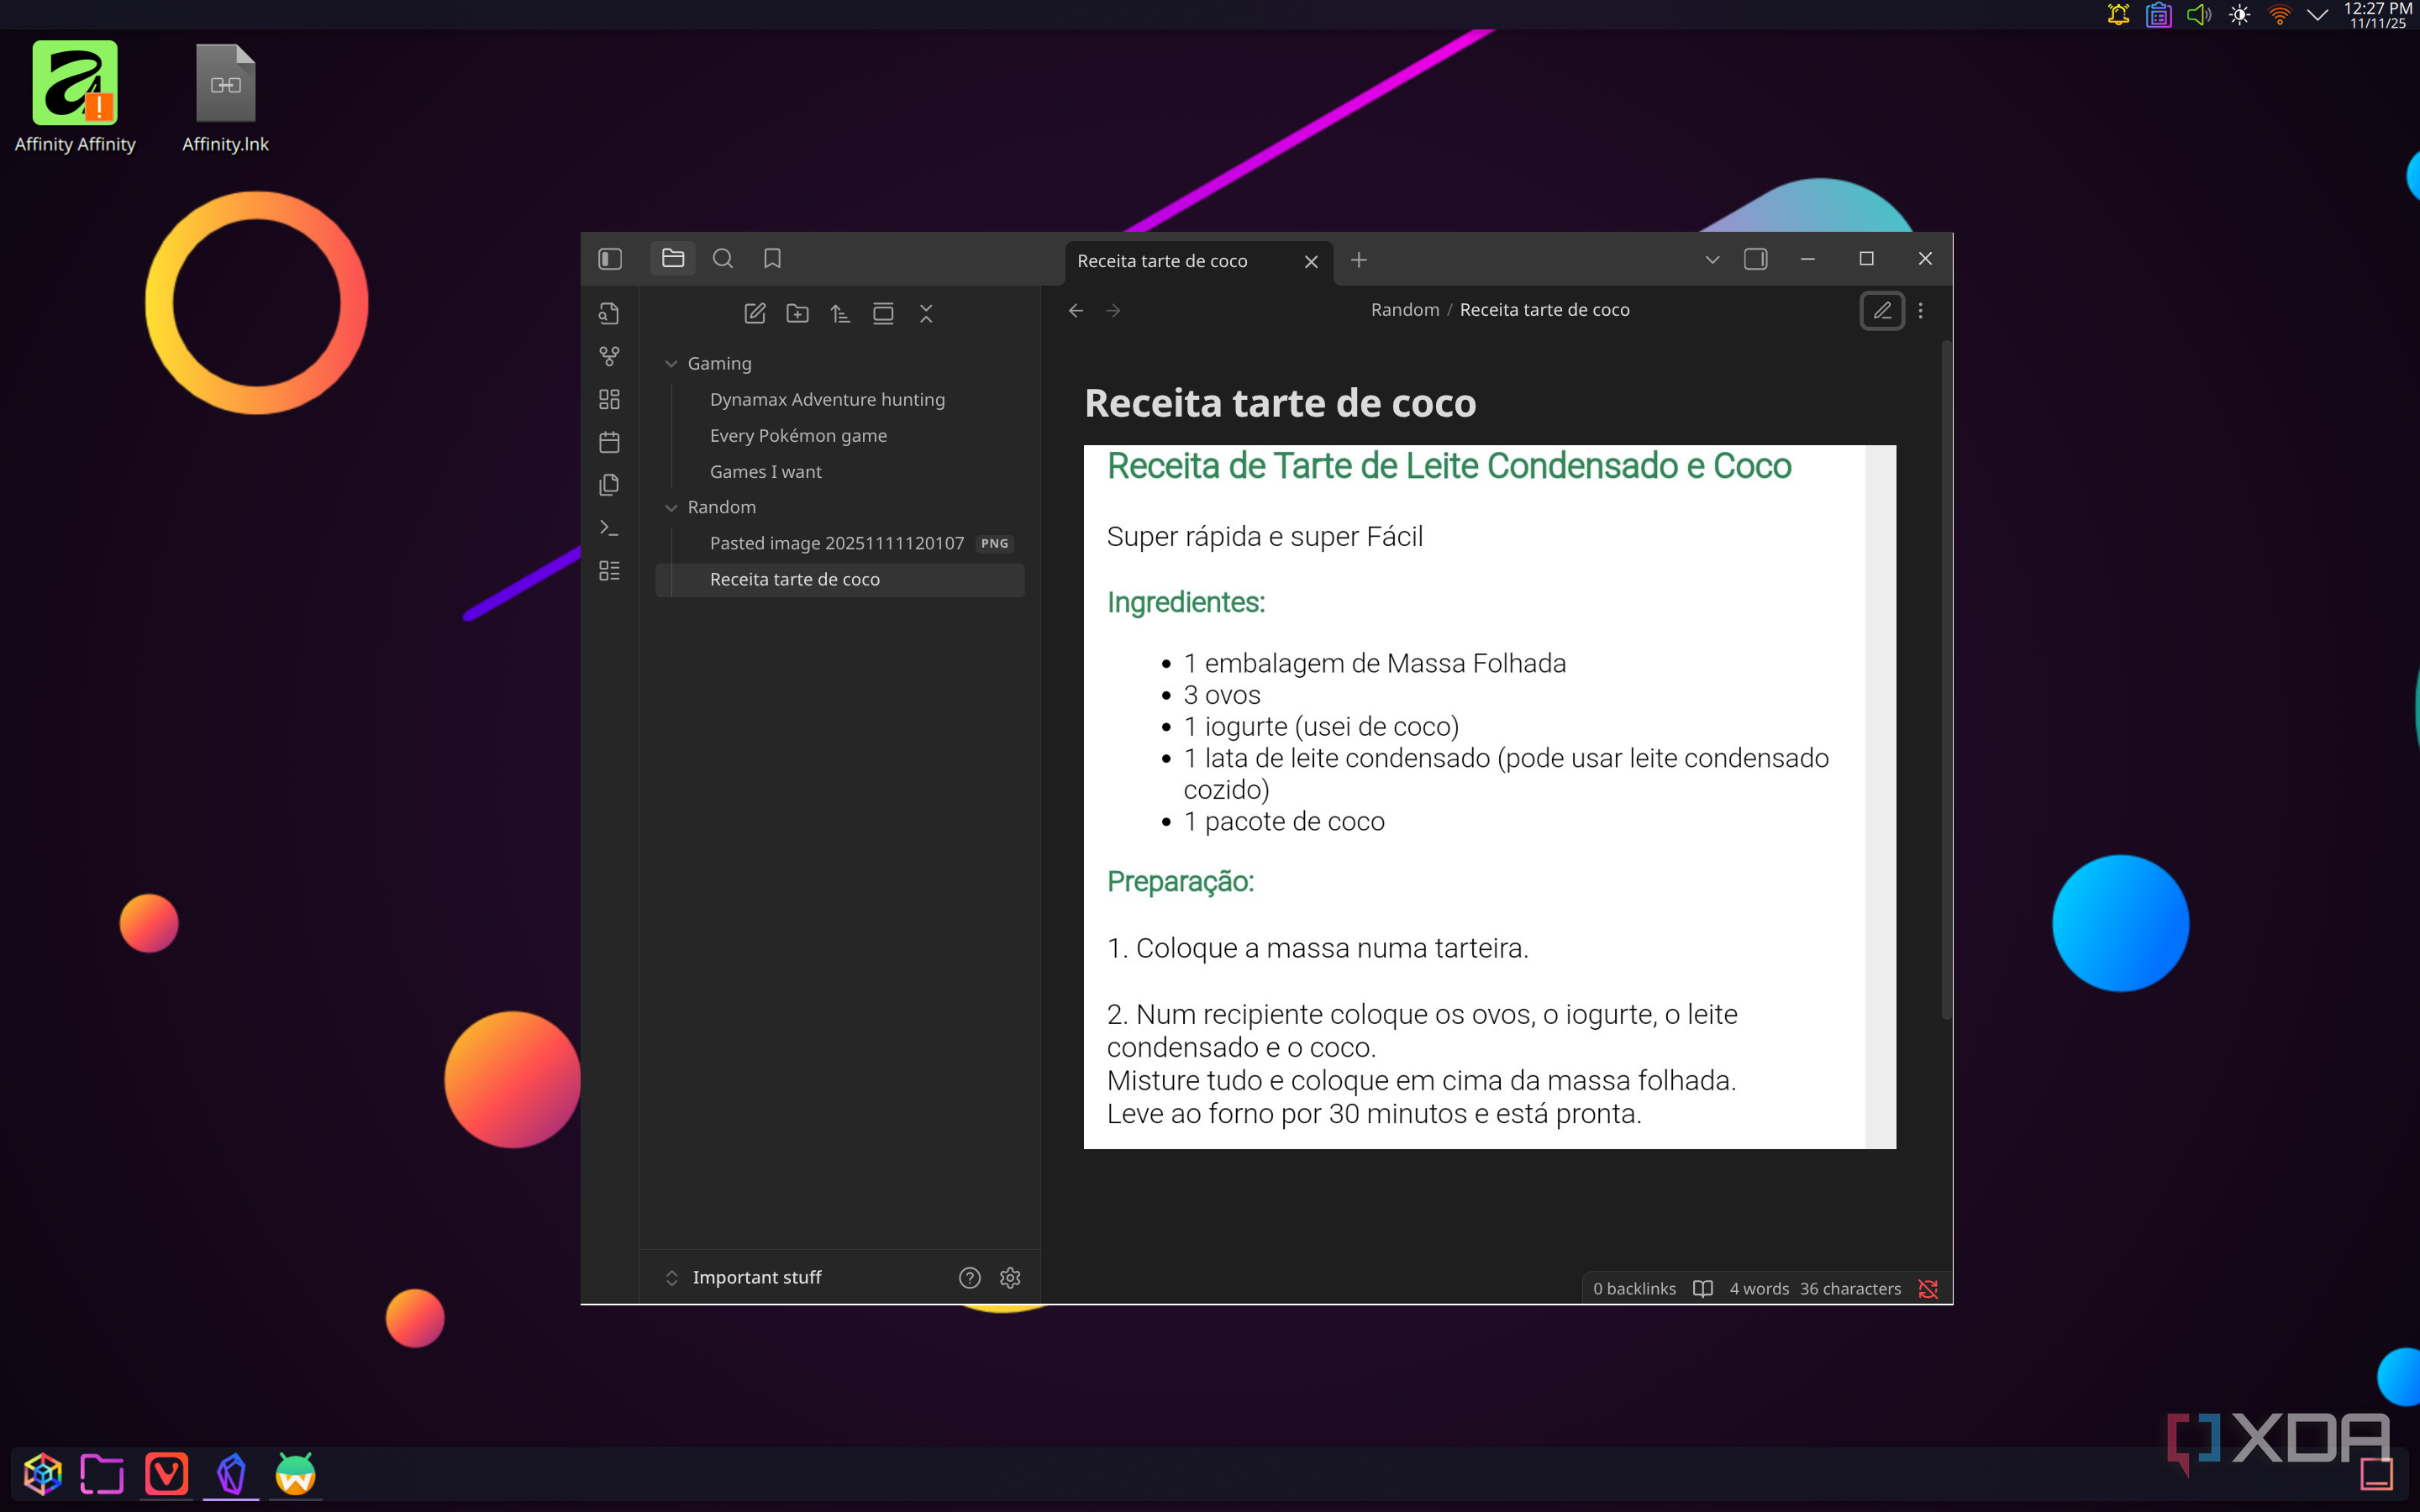Select Receita tarte de coco in file tree

[x=840, y=580]
